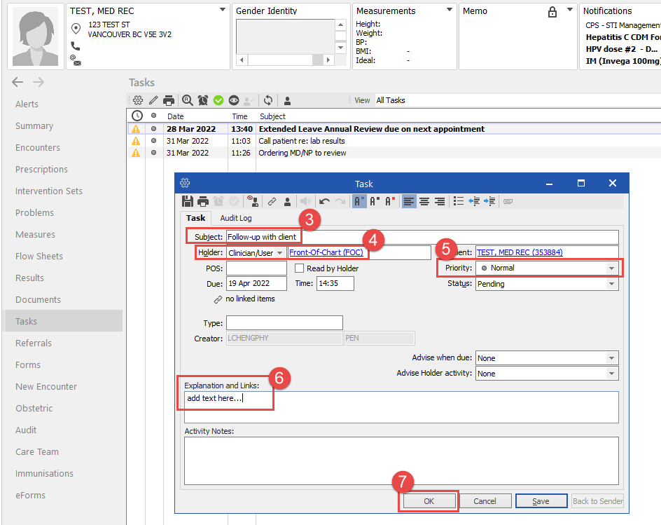This screenshot has width=661, height=525.
Task: Toggle the Read by Holder checkbox
Action: pos(300,268)
